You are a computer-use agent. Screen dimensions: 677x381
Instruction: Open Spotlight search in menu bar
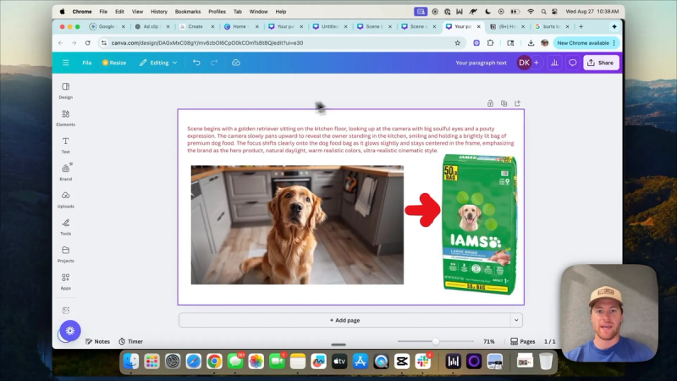click(x=543, y=12)
